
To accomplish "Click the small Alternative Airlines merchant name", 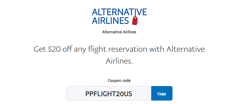I will click(x=119, y=32).
